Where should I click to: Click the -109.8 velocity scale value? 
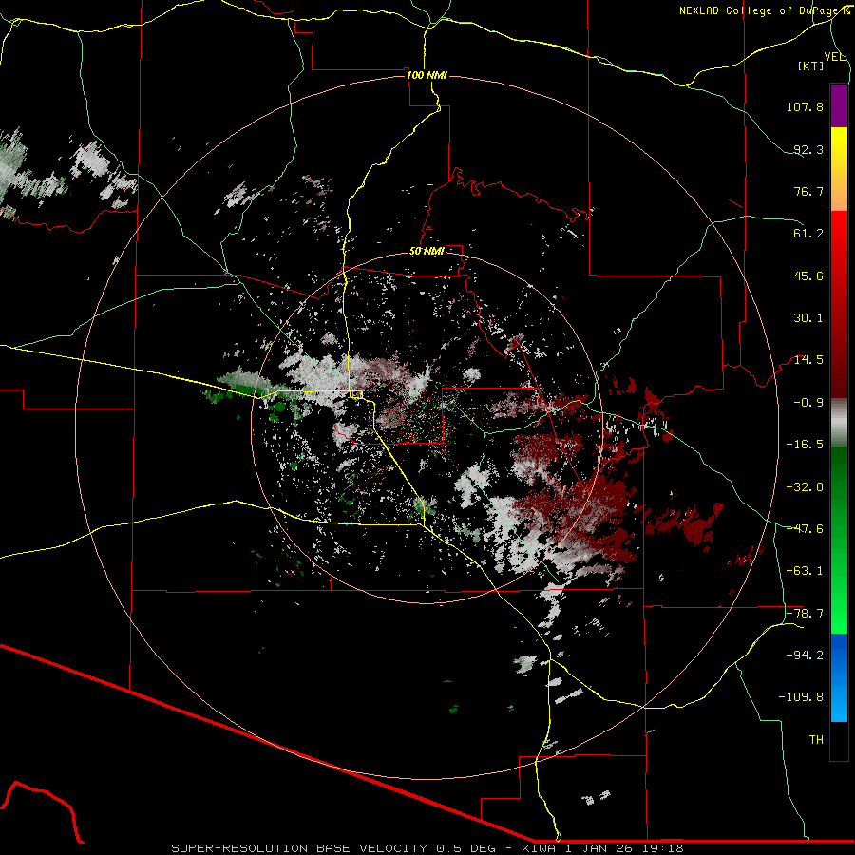click(x=801, y=697)
